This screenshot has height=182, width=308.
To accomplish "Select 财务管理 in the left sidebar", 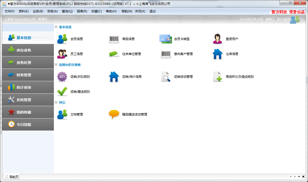I will click(28, 75).
